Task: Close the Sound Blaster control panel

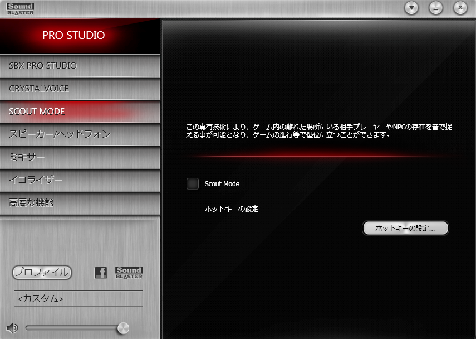Action: click(460, 8)
